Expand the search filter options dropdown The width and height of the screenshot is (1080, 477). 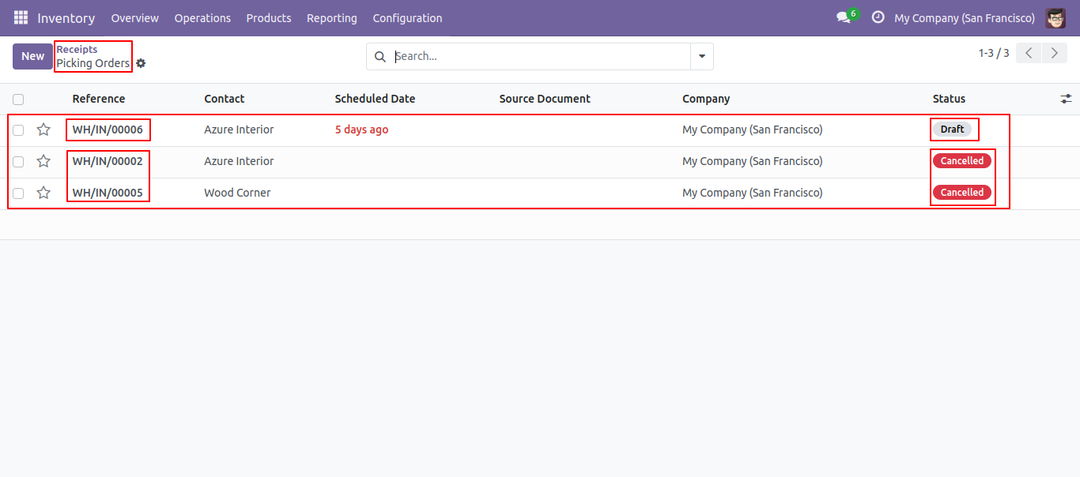702,57
